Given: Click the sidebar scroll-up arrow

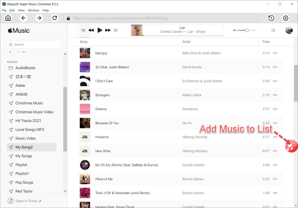Looking at the screenshot, I should 65,54.
